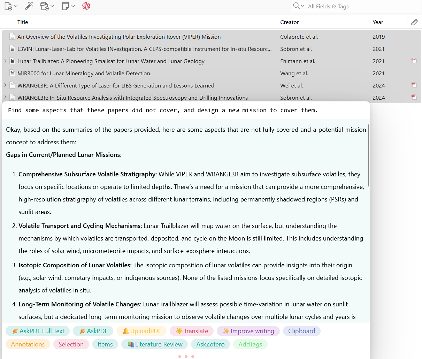
Task: Sort items by Year column header
Action: click(378, 22)
